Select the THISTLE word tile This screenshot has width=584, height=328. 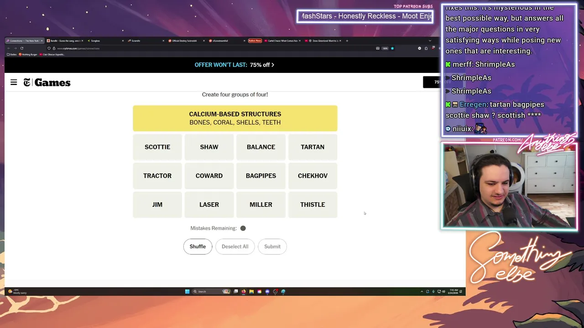pos(313,205)
